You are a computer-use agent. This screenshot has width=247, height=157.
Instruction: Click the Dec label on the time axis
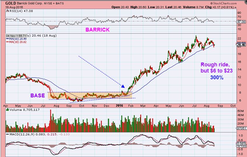pos(106,106)
